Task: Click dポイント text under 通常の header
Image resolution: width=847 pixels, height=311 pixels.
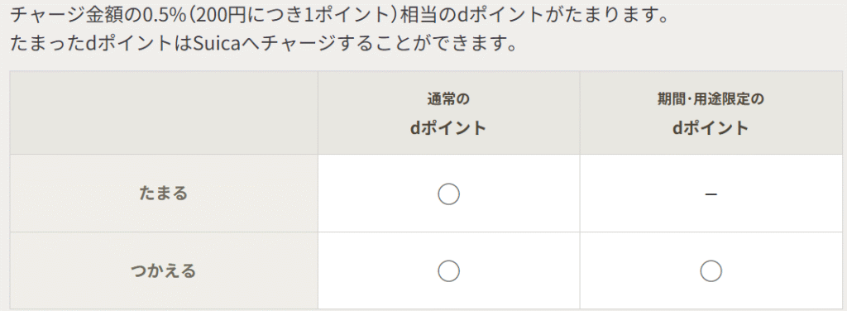Action: pyautogui.click(x=448, y=128)
